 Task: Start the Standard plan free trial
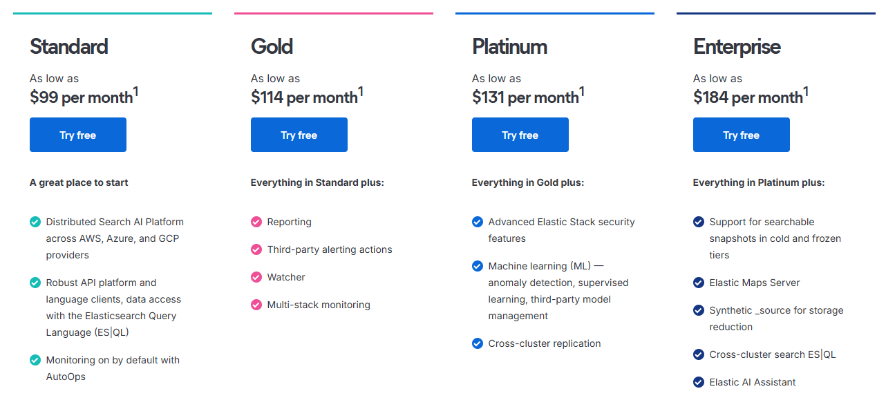pyautogui.click(x=78, y=135)
